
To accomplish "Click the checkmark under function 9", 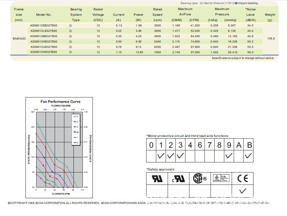I will point(229,156).
